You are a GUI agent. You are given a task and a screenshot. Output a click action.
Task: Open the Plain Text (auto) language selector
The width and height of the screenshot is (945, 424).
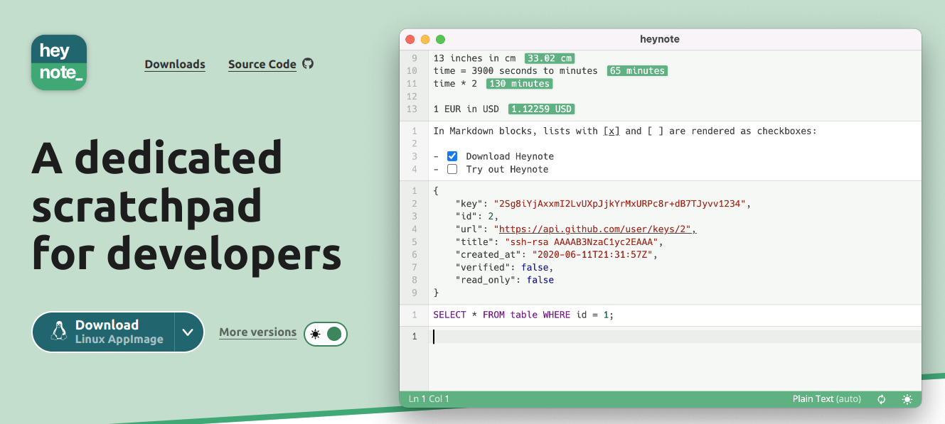(x=826, y=399)
